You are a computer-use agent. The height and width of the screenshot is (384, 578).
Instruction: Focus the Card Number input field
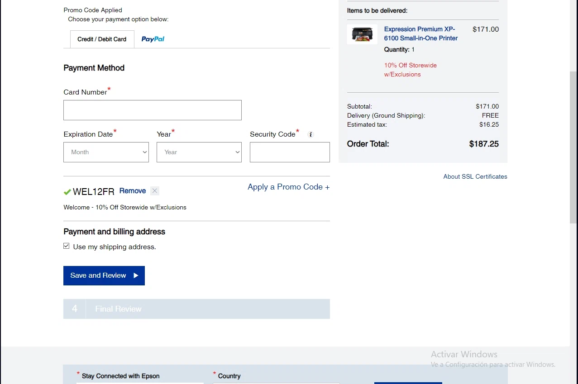152,110
